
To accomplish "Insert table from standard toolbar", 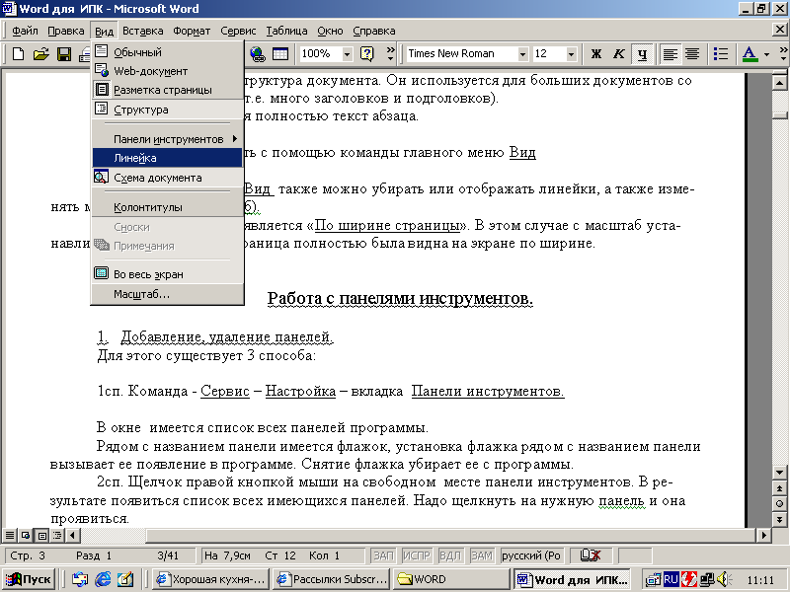I will pos(280,53).
